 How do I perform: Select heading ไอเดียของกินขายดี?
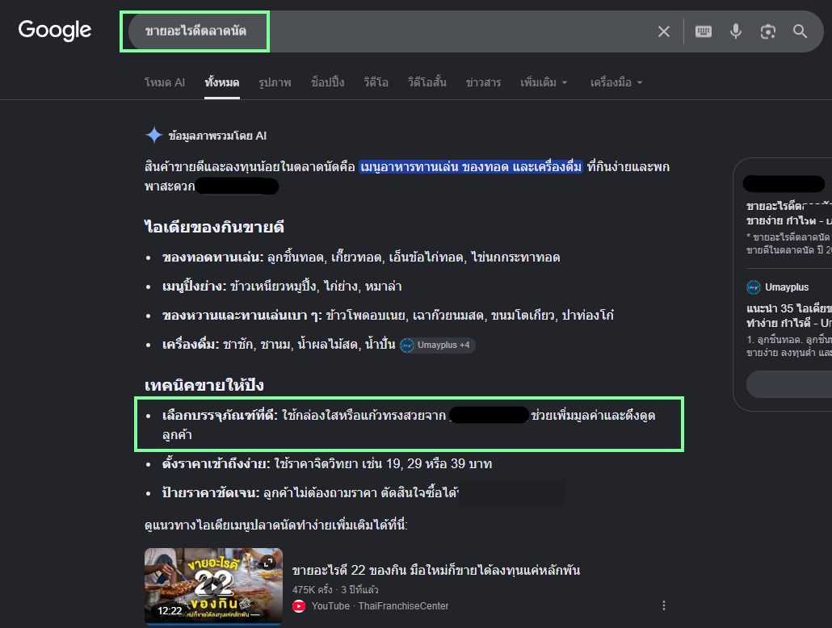214,228
